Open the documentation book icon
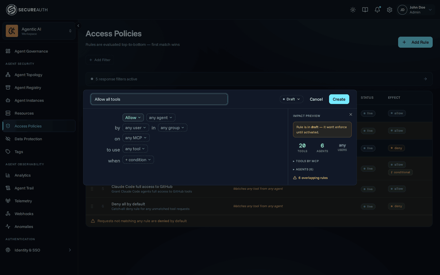440x275 pixels. (365, 10)
